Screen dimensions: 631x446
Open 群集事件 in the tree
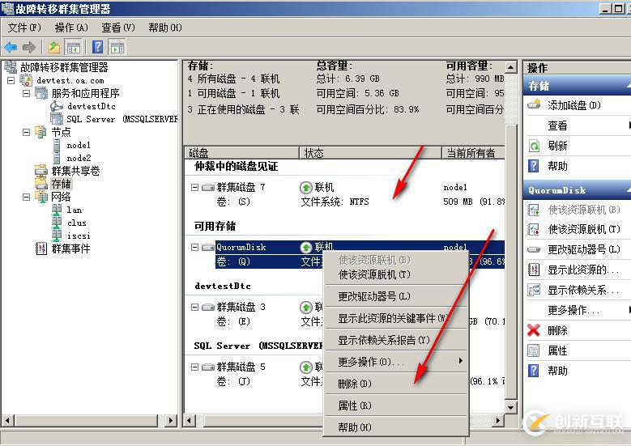tap(70, 248)
